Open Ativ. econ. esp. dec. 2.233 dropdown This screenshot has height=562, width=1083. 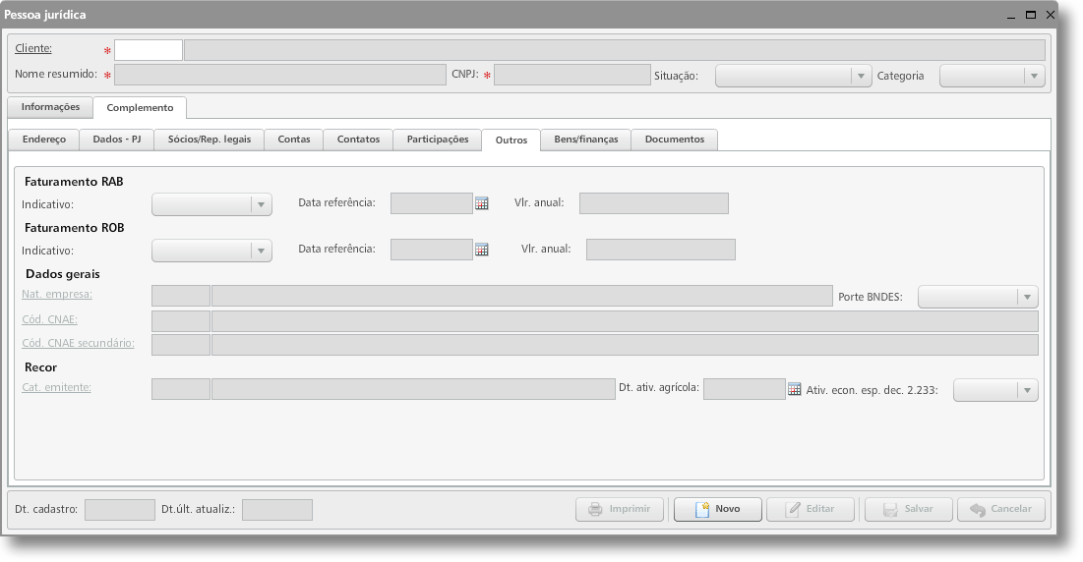(x=995, y=390)
